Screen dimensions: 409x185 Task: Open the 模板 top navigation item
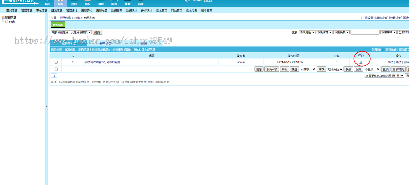(87, 3)
